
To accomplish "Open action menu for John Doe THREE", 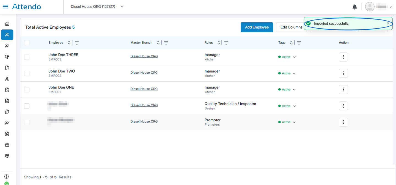I will point(343,57).
